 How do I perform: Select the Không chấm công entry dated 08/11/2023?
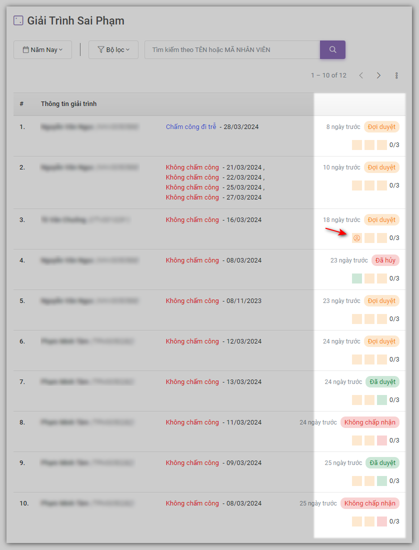tap(192, 301)
